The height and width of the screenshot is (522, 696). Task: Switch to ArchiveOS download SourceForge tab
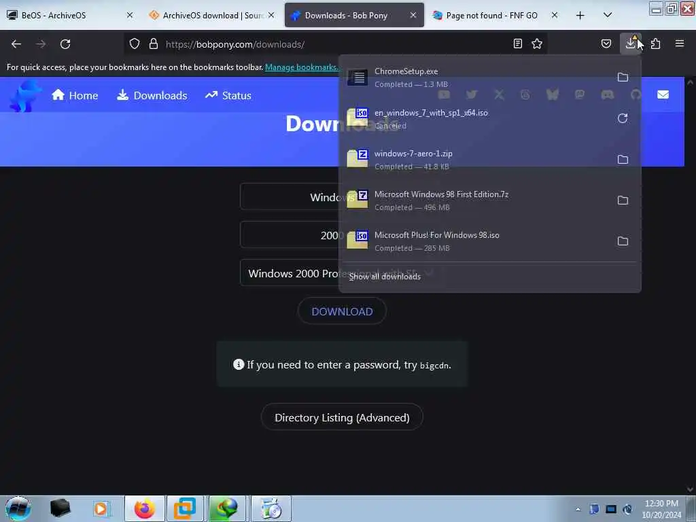point(212,15)
